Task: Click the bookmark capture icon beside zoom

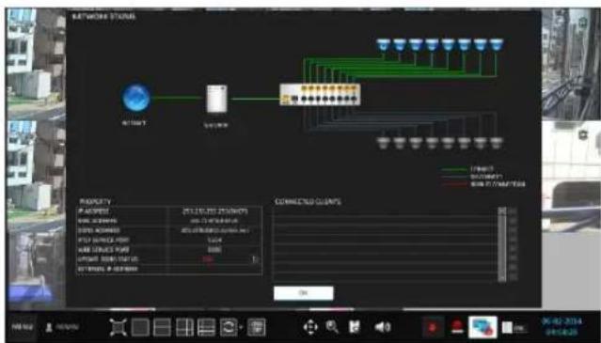Action: (355, 327)
